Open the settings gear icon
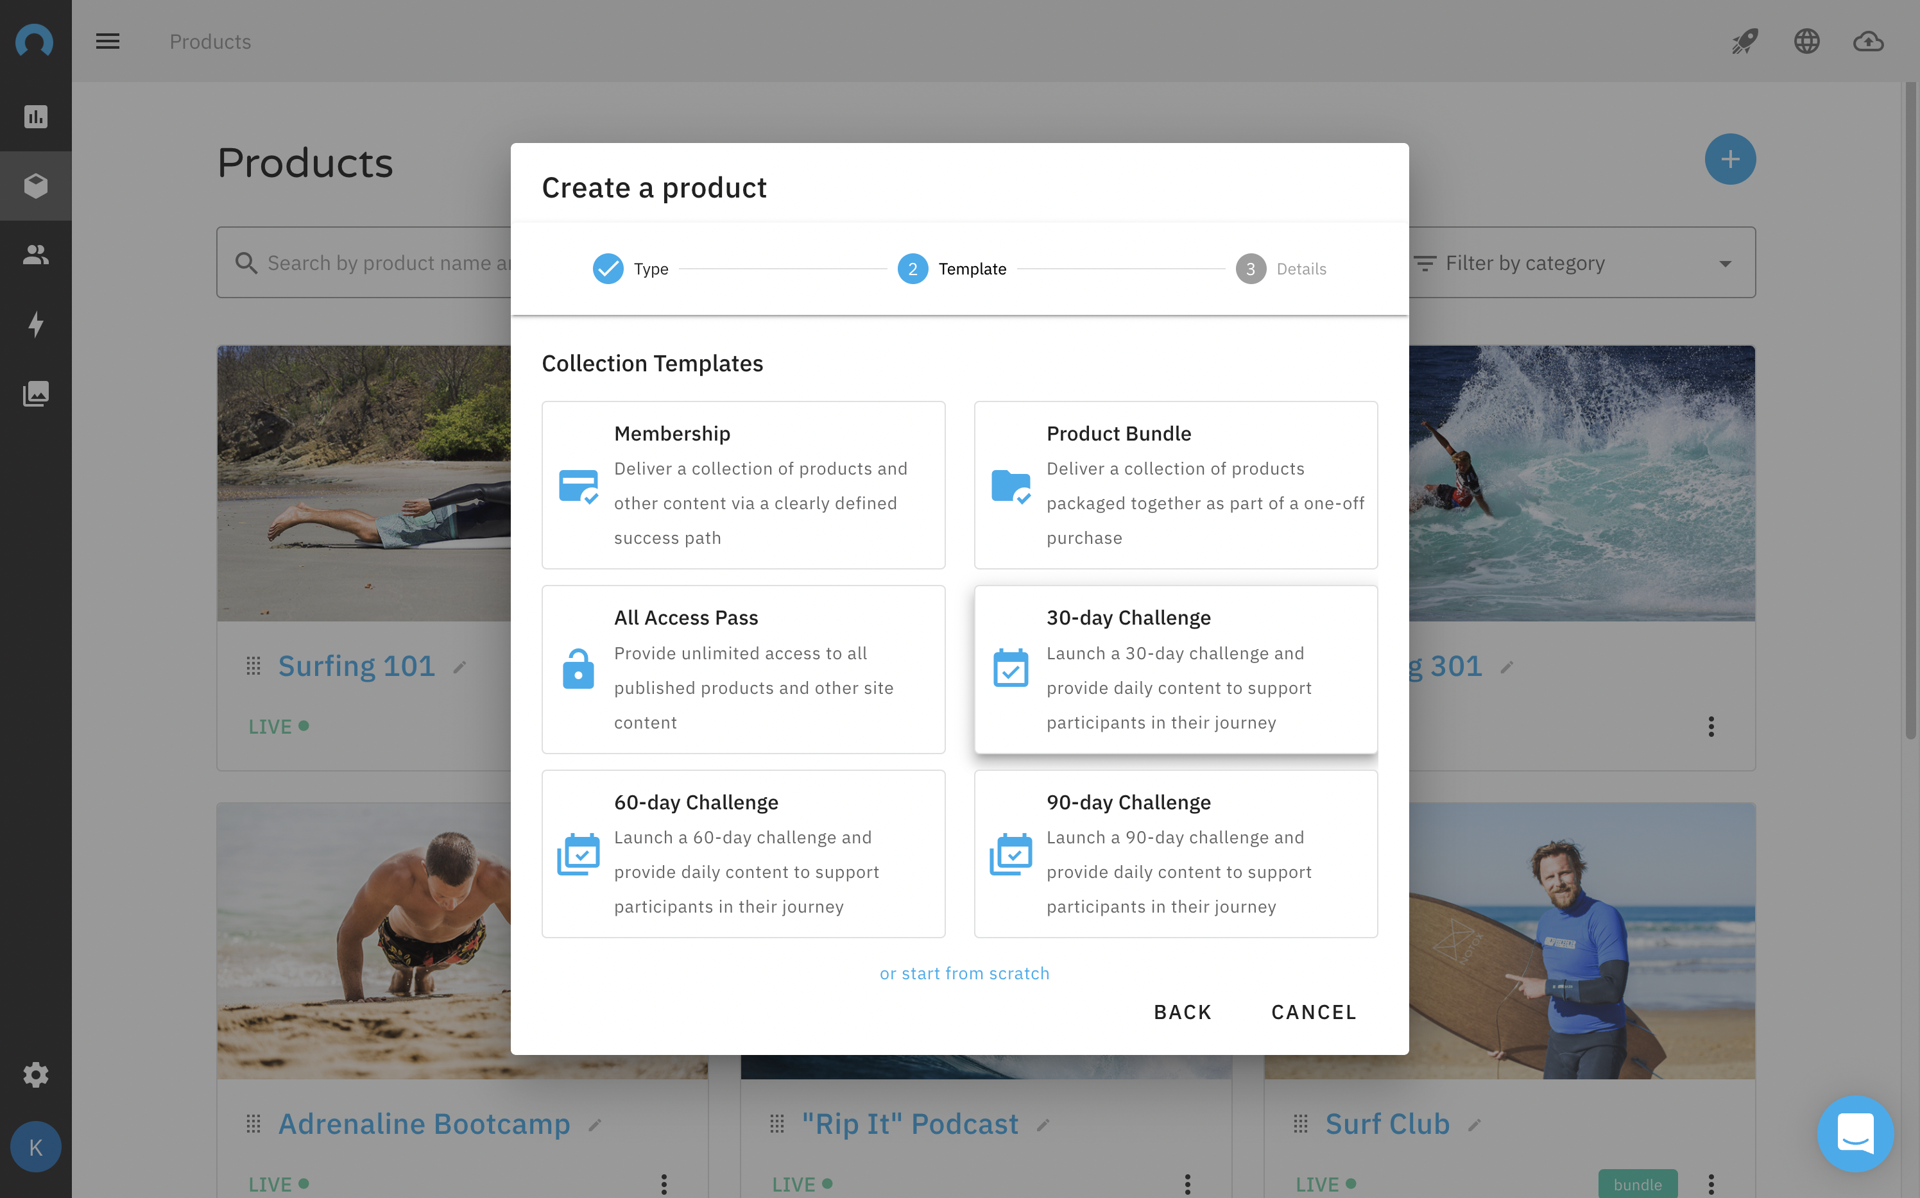Viewport: 1920px width, 1198px height. 36,1074
